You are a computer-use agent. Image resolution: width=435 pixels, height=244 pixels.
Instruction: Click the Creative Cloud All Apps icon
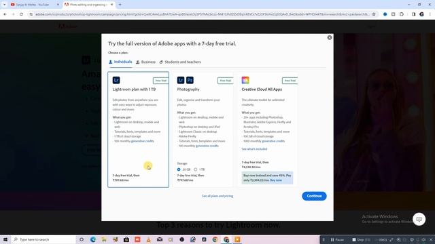point(245,80)
